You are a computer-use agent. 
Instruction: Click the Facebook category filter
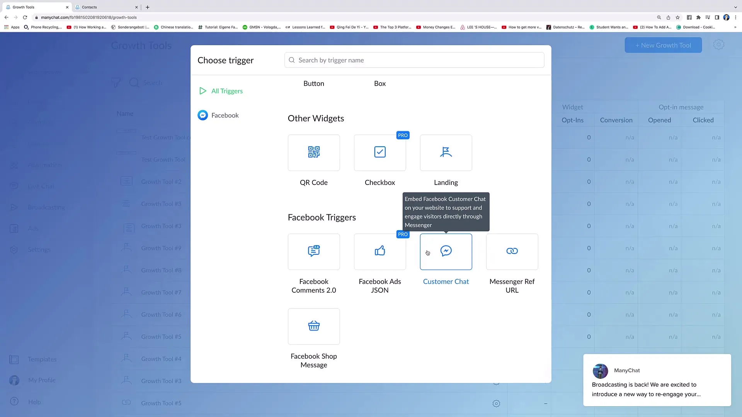(225, 115)
